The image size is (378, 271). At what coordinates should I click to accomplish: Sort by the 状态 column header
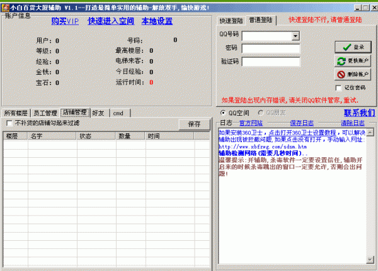pos(96,136)
